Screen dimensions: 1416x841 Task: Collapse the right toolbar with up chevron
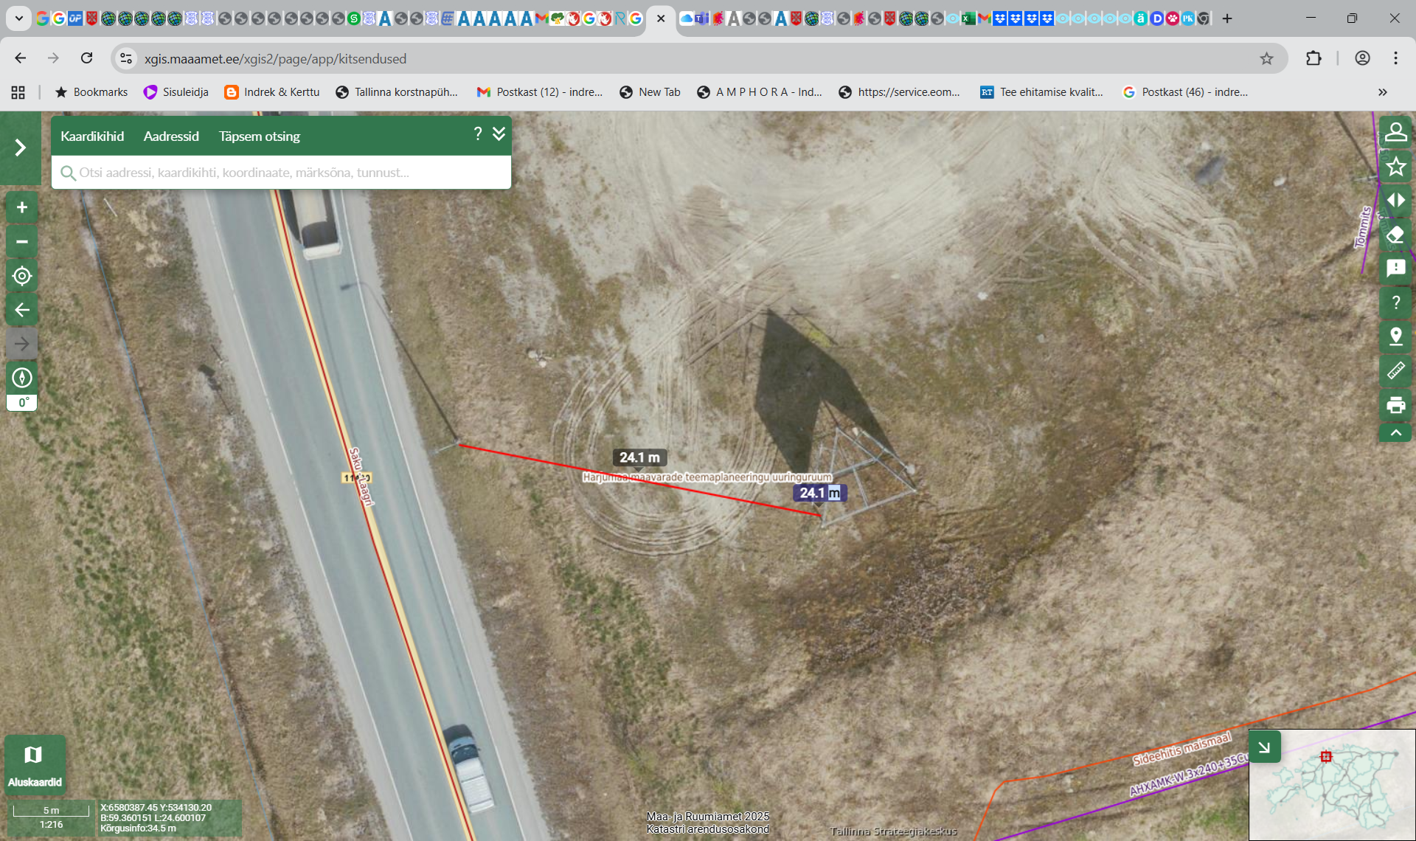1395,433
